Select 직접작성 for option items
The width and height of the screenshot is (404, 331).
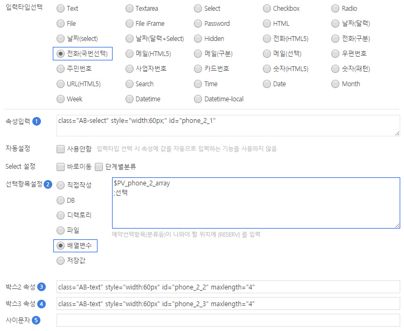coord(61,185)
